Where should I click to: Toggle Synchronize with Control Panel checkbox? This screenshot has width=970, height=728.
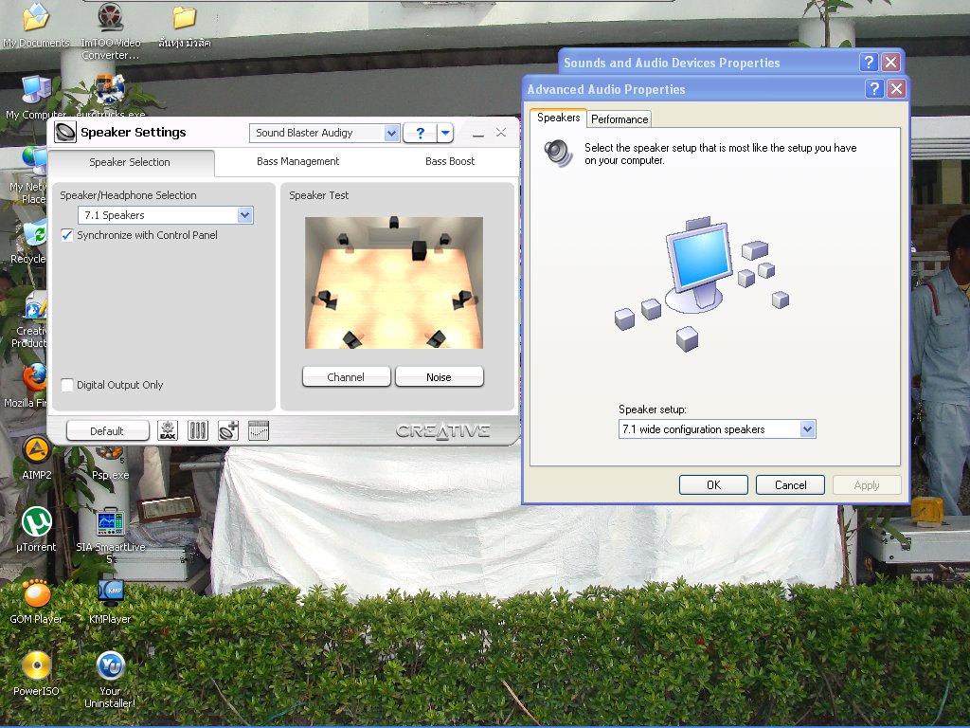(67, 235)
